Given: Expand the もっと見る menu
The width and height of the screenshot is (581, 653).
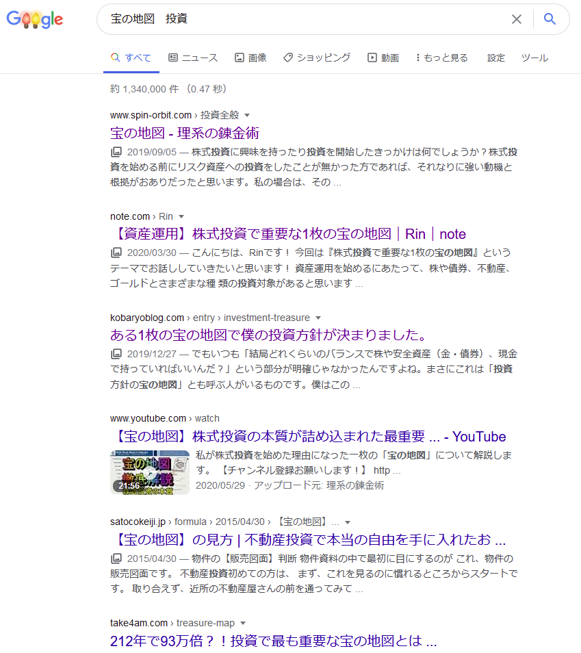Looking at the screenshot, I should click(x=442, y=58).
